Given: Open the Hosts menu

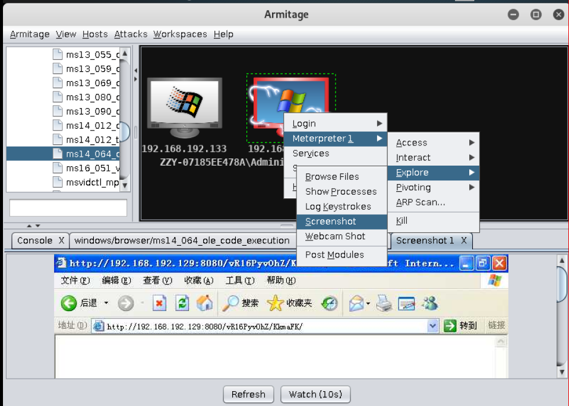Looking at the screenshot, I should pos(94,34).
